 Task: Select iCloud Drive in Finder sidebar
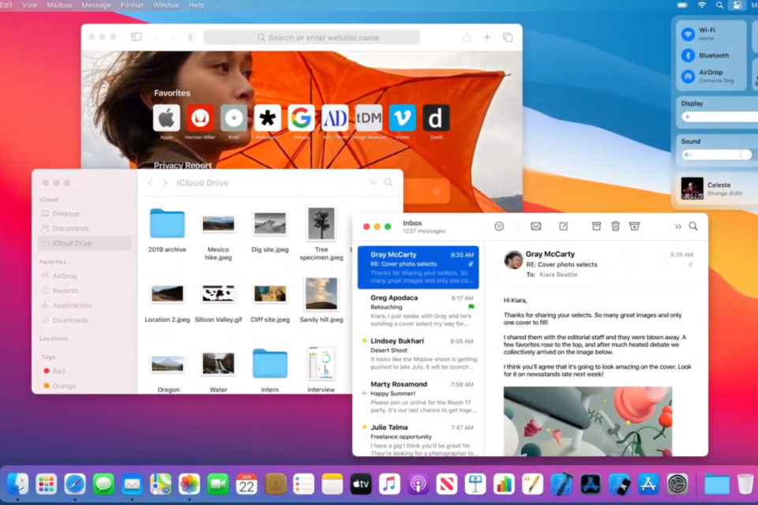[x=72, y=243]
